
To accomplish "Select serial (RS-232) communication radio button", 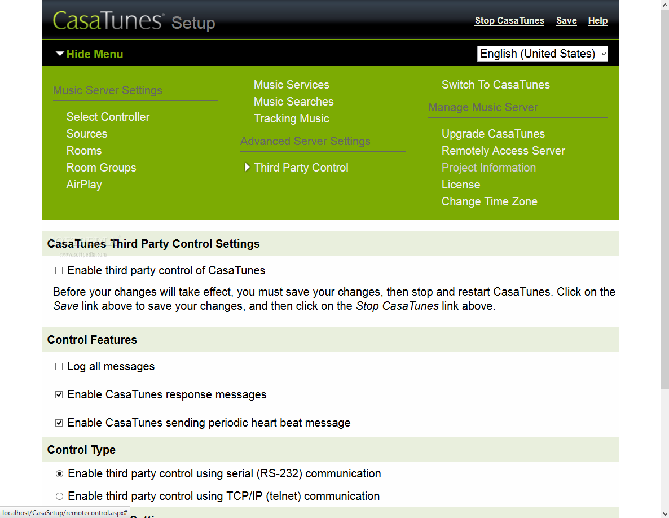I will tap(59, 473).
